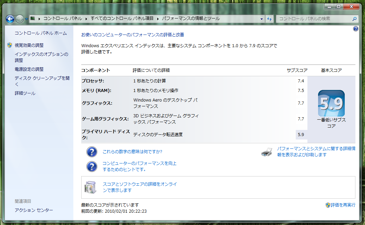Open アクション センター under 関連項目
Screen dimensions: 365x225
[x=34, y=210]
